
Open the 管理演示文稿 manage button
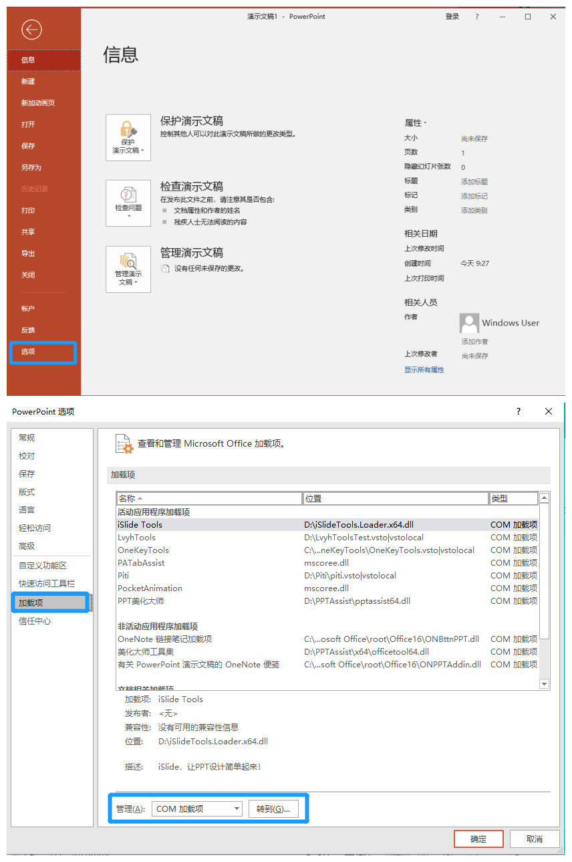point(128,269)
